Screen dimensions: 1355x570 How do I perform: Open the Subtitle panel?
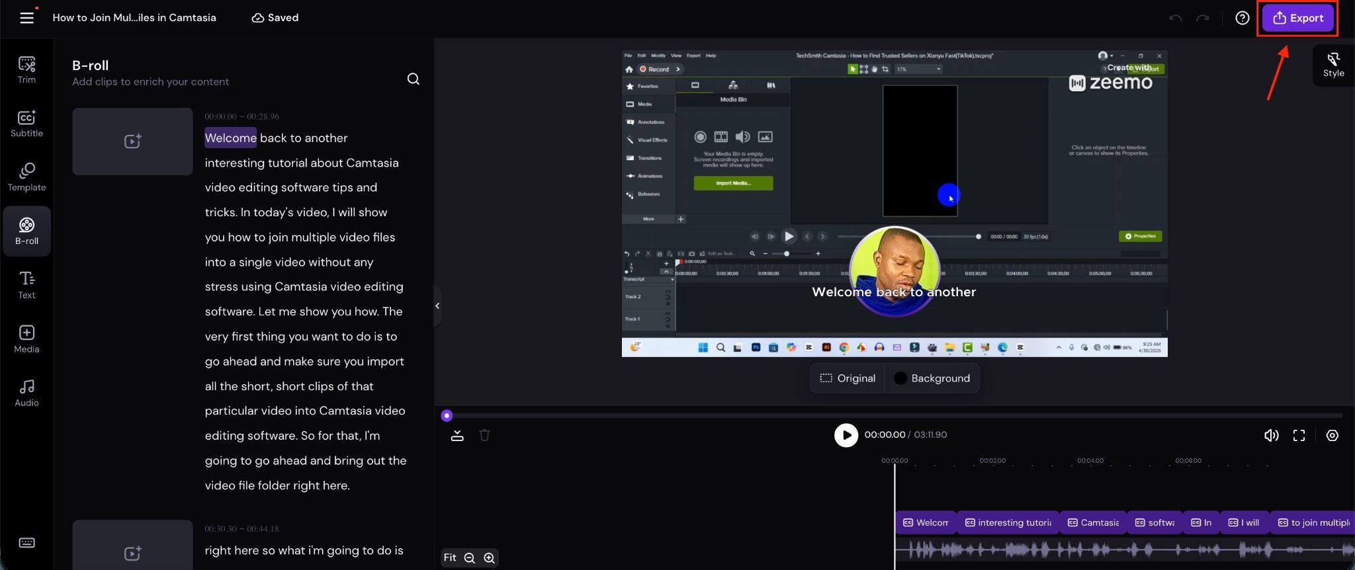click(x=26, y=124)
